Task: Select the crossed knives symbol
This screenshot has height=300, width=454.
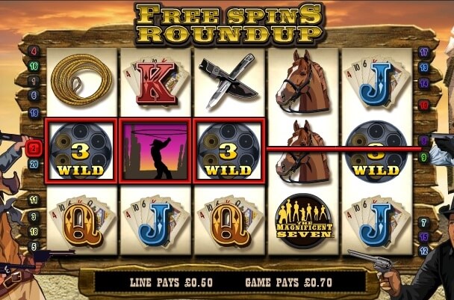Action: 228,81
